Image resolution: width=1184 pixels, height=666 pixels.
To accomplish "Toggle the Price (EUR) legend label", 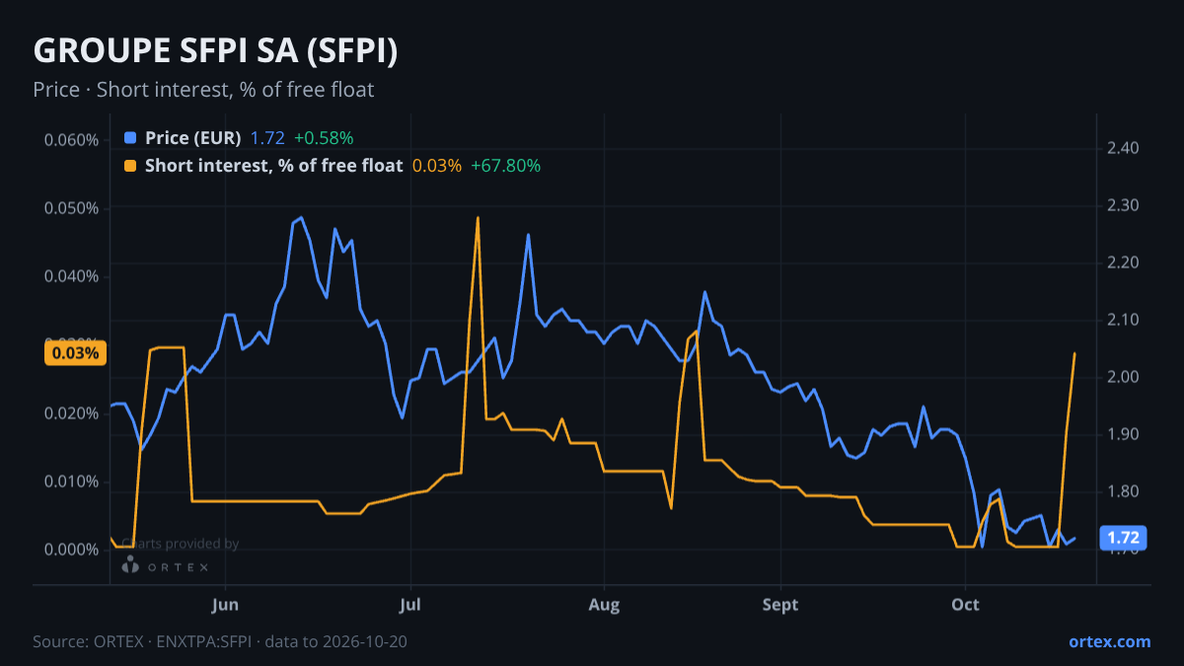I will pyautogui.click(x=192, y=138).
